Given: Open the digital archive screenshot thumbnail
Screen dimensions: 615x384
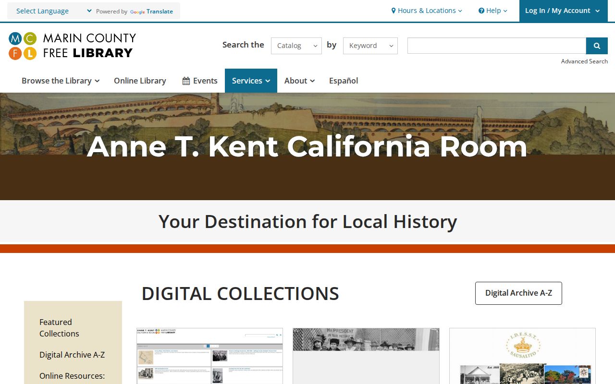Looking at the screenshot, I should coord(209,356).
